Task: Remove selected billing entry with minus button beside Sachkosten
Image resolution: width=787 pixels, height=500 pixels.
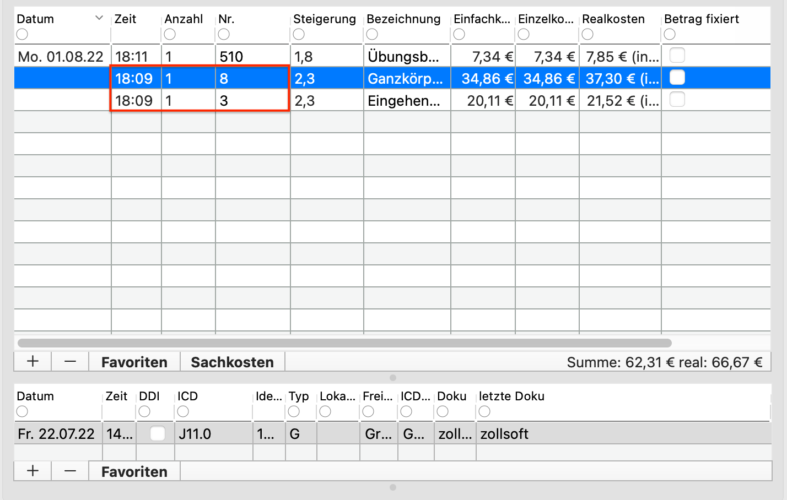Action: click(70, 362)
